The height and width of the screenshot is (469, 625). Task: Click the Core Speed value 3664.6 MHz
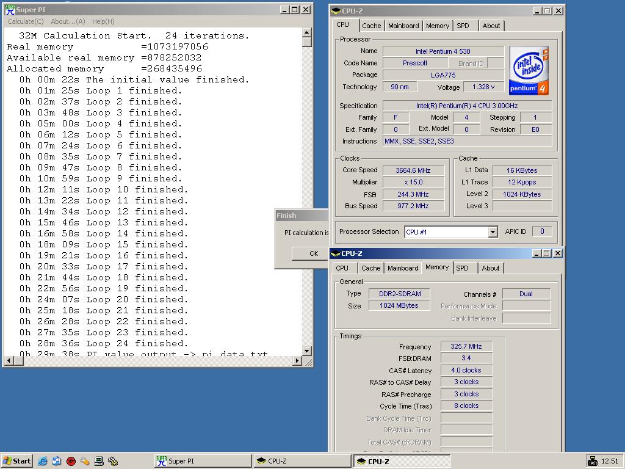point(413,170)
